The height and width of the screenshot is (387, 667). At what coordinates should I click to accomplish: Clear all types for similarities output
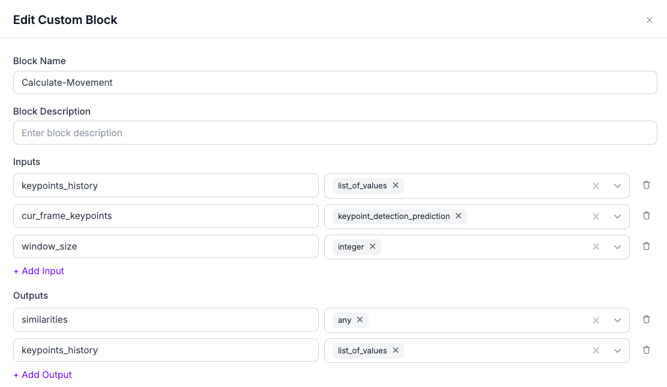(596, 320)
